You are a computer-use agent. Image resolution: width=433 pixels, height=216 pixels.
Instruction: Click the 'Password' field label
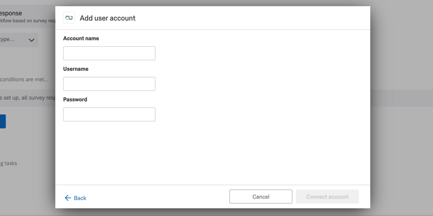pos(75,100)
